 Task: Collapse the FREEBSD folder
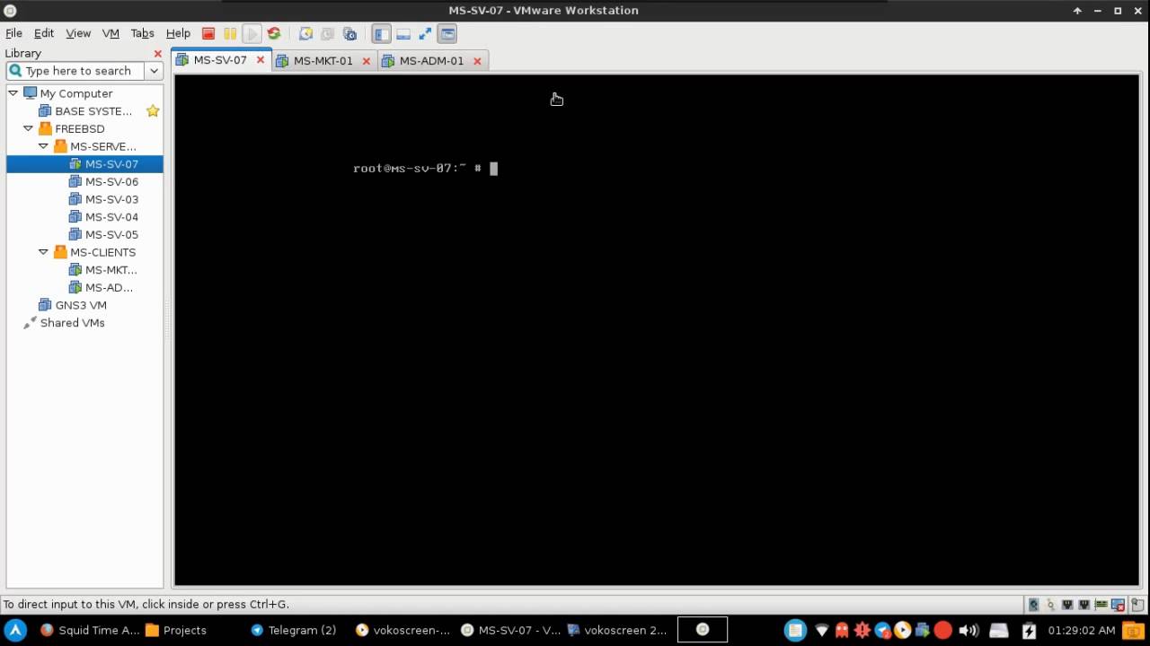click(x=29, y=128)
